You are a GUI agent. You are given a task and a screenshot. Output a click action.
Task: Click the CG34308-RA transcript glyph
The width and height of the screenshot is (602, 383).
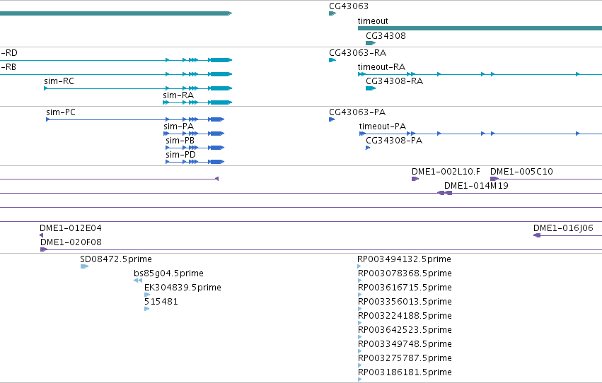(x=371, y=88)
